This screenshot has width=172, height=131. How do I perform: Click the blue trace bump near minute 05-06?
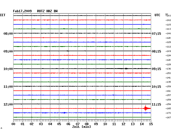[65, 113]
